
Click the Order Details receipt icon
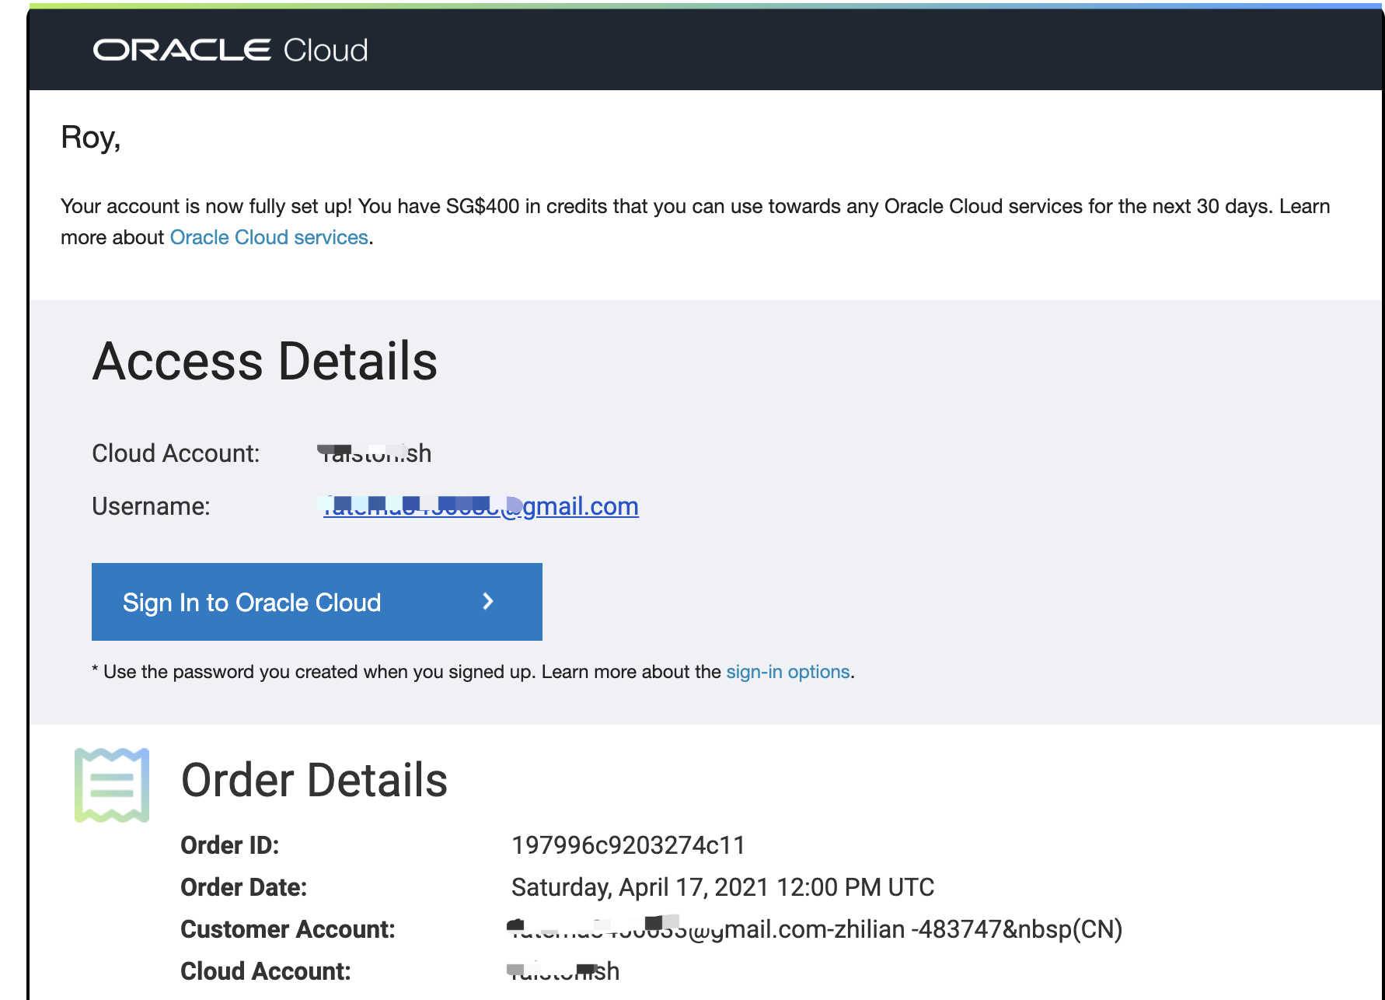click(112, 785)
